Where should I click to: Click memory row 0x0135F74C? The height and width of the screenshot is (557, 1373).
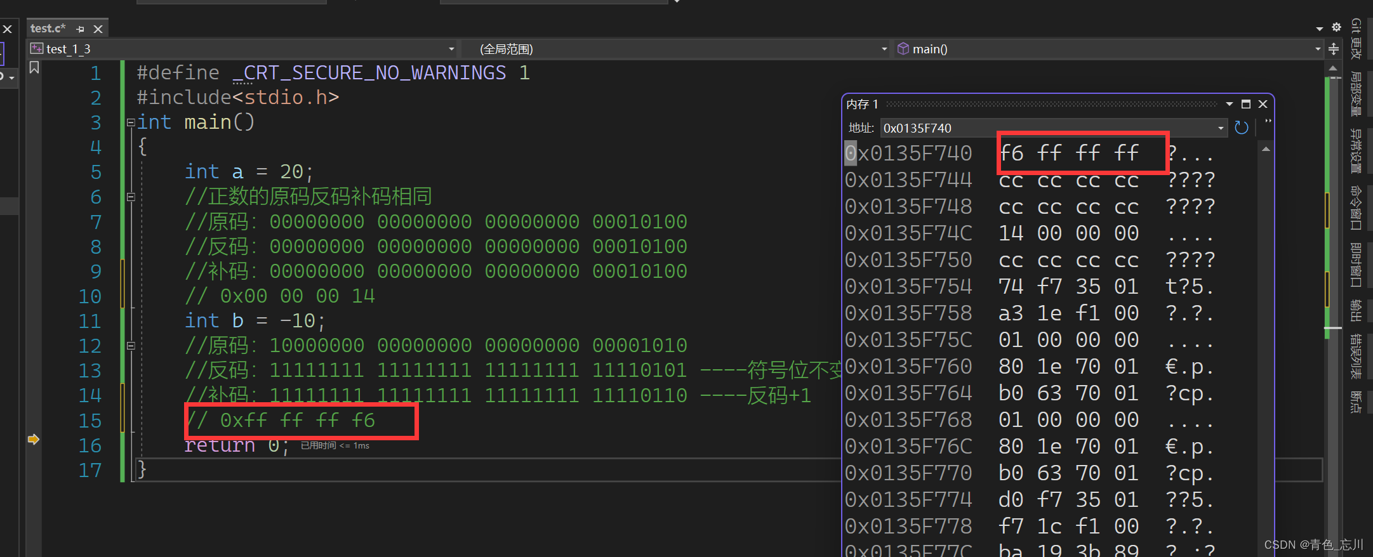pos(1030,233)
